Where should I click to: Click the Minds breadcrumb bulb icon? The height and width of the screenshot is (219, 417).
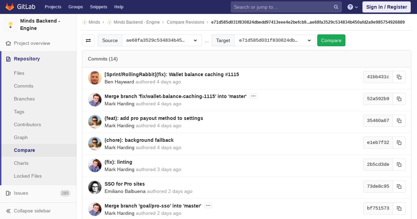[84, 22]
